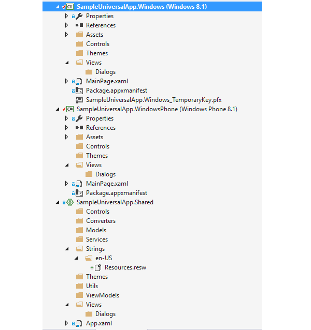This screenshot has width=311, height=330.
Task: Expand MainPage.xaml in SampleUniversalApp.Windows
Action: click(66, 81)
